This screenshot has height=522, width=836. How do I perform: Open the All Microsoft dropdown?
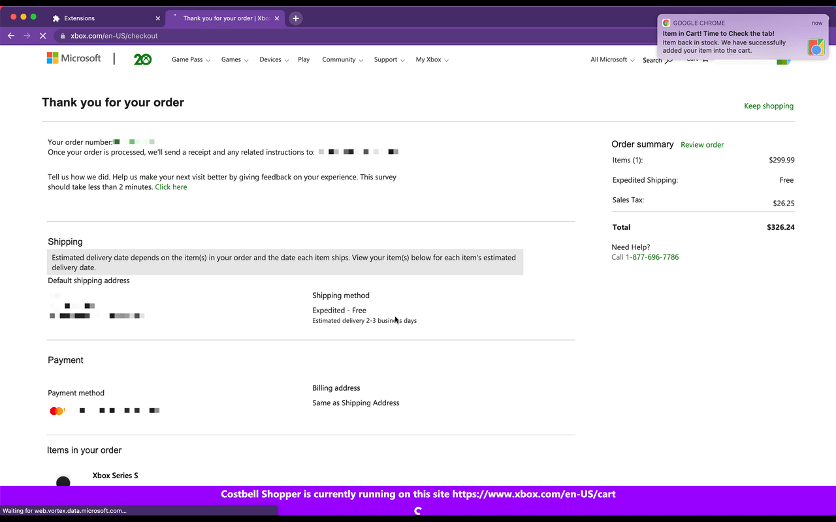[612, 59]
